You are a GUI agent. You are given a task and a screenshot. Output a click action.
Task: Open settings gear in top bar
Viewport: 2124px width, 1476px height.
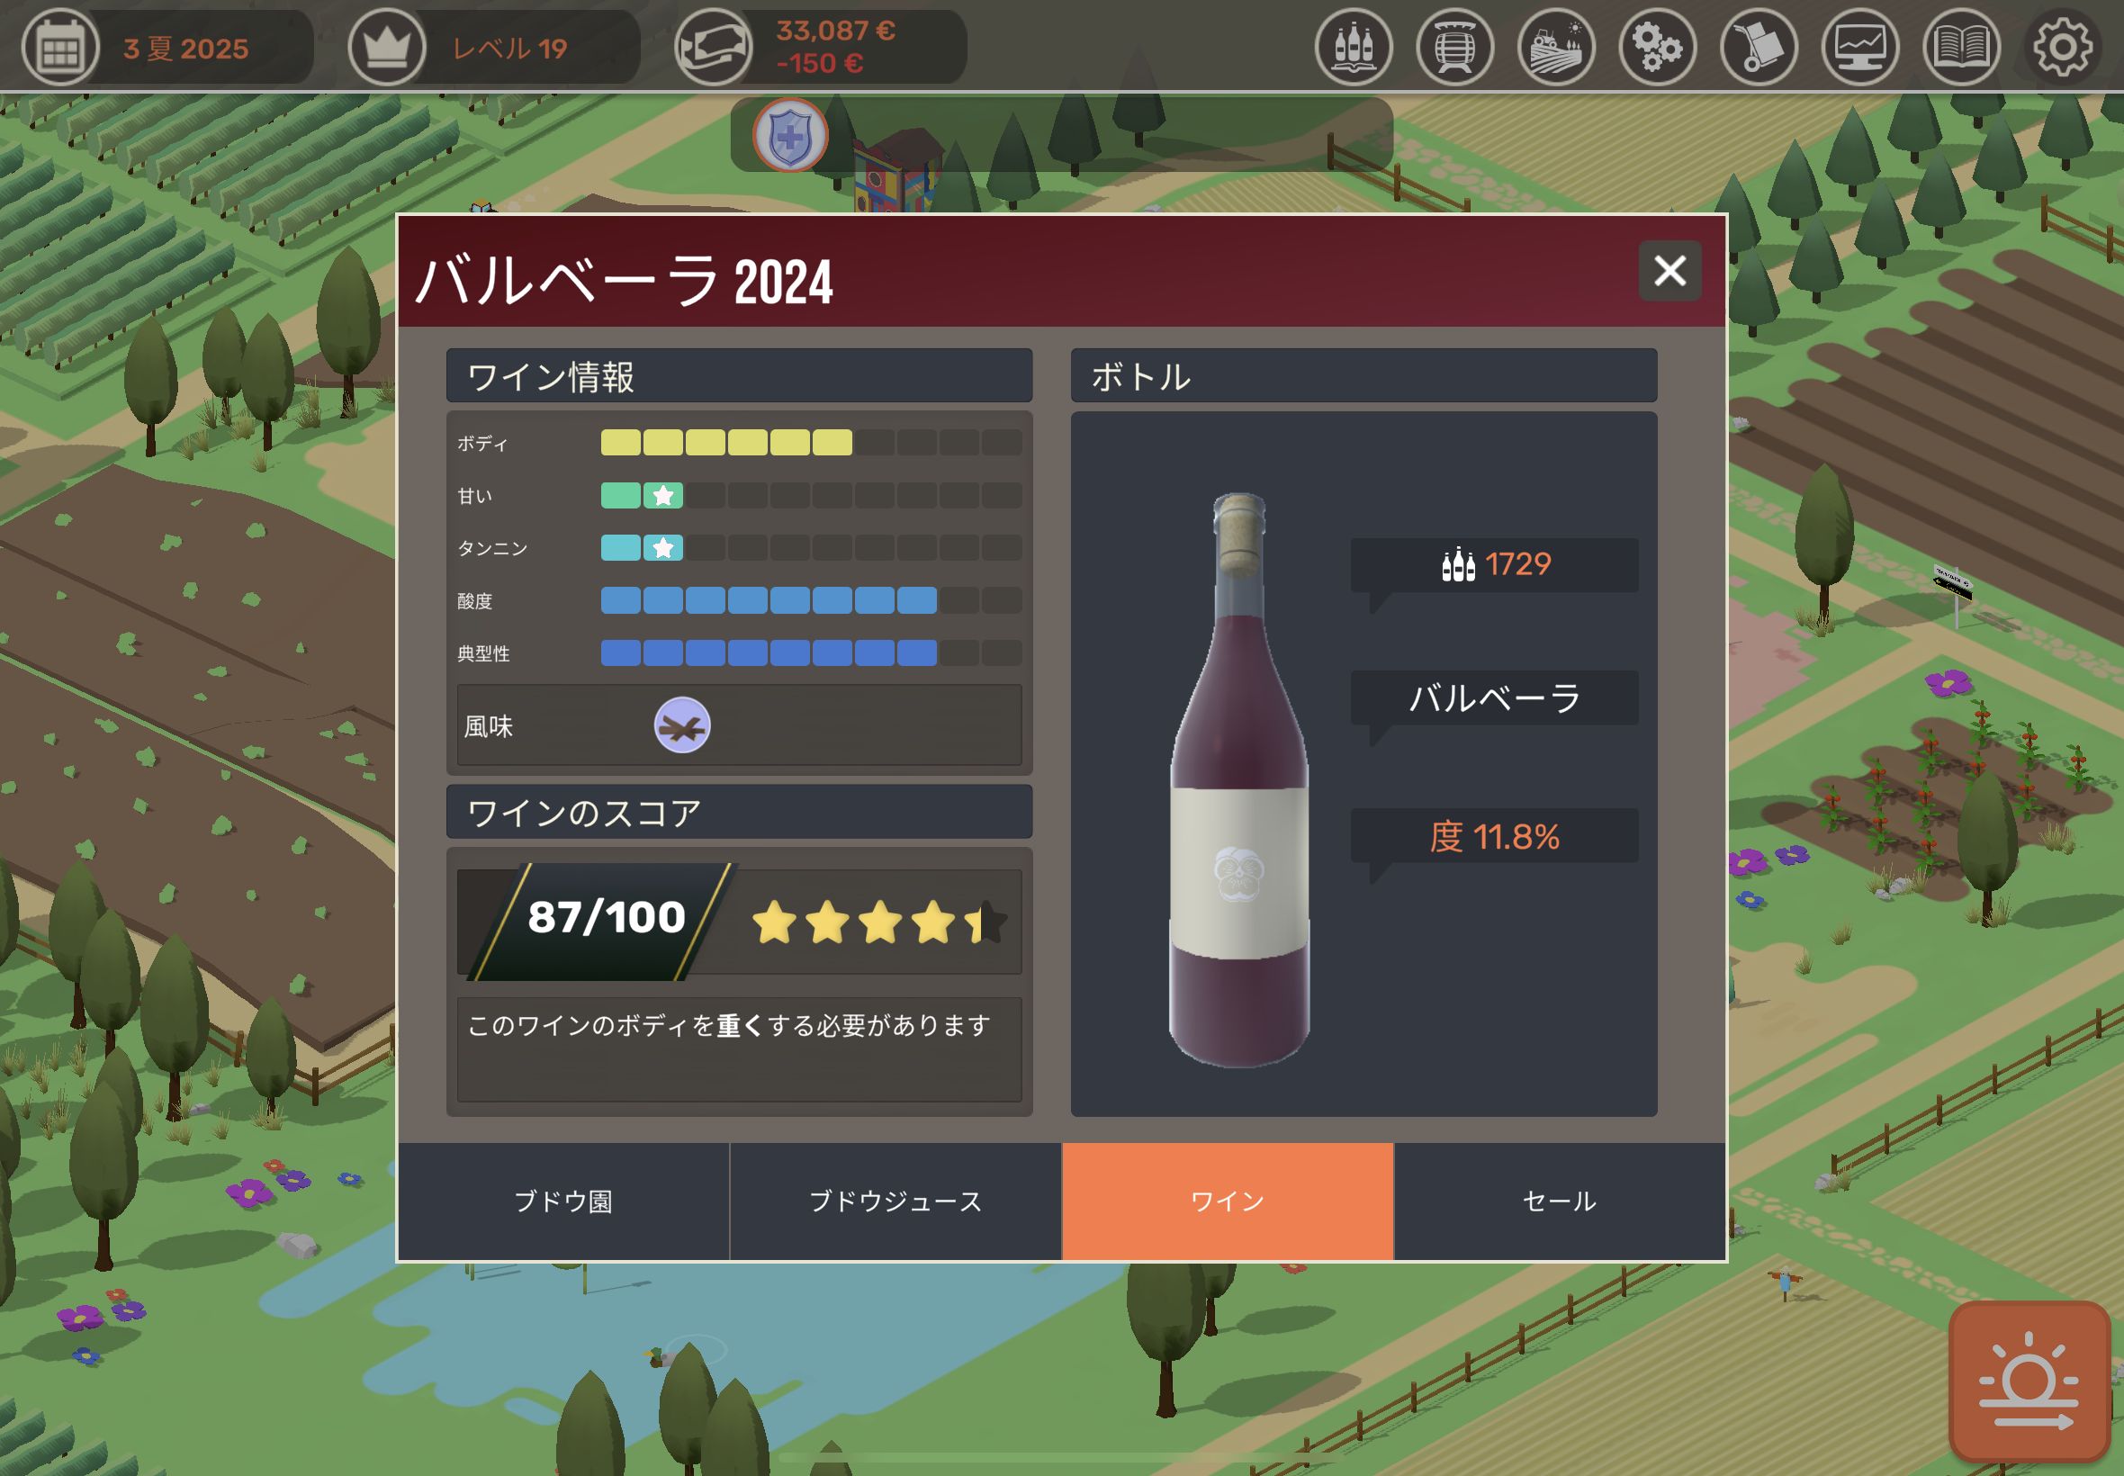point(2062,47)
